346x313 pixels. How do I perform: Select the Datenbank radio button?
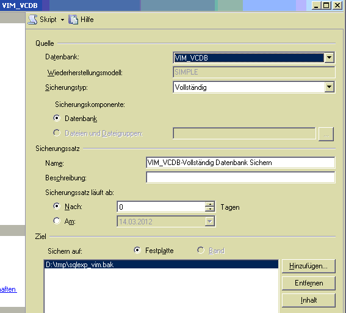(57, 118)
